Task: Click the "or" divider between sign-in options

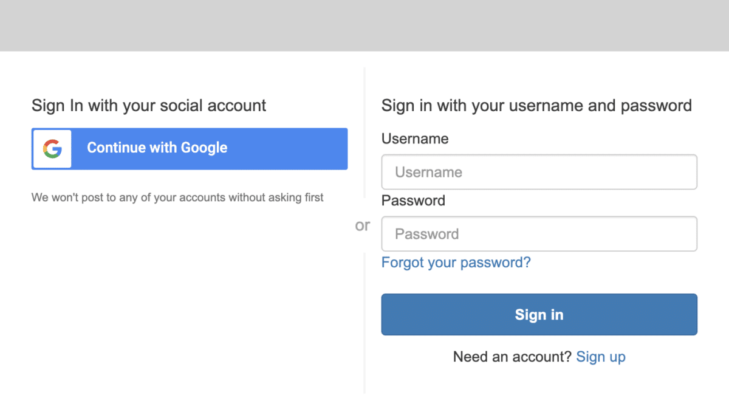Action: [363, 225]
